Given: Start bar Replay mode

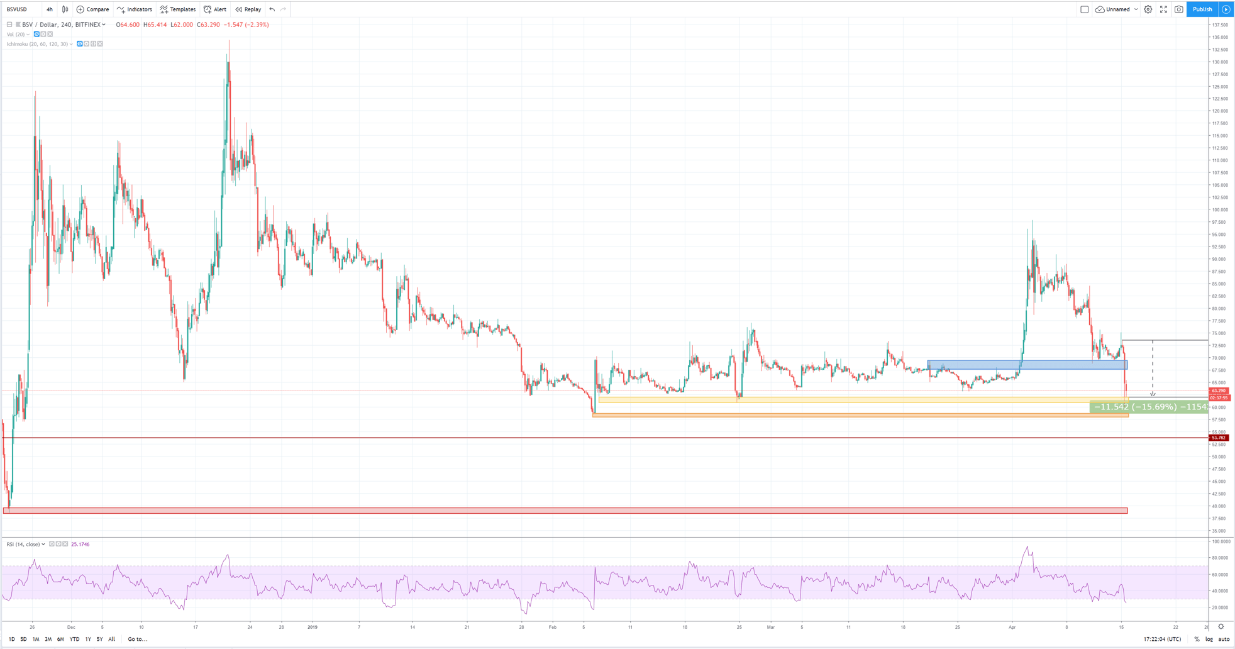Looking at the screenshot, I should tap(248, 9).
